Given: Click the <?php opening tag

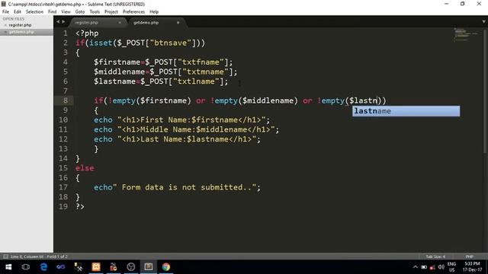Looking at the screenshot, I should pos(87,33).
